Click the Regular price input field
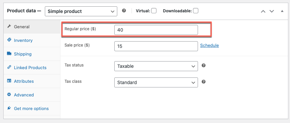290x123 pixels. click(156, 30)
